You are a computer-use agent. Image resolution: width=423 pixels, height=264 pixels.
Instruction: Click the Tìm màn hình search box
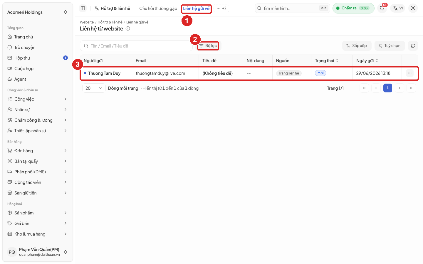[x=292, y=8]
